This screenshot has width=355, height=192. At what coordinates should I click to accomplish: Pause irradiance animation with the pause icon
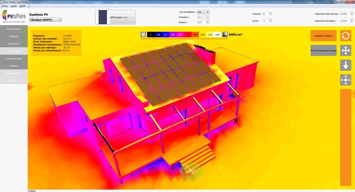[143, 35]
